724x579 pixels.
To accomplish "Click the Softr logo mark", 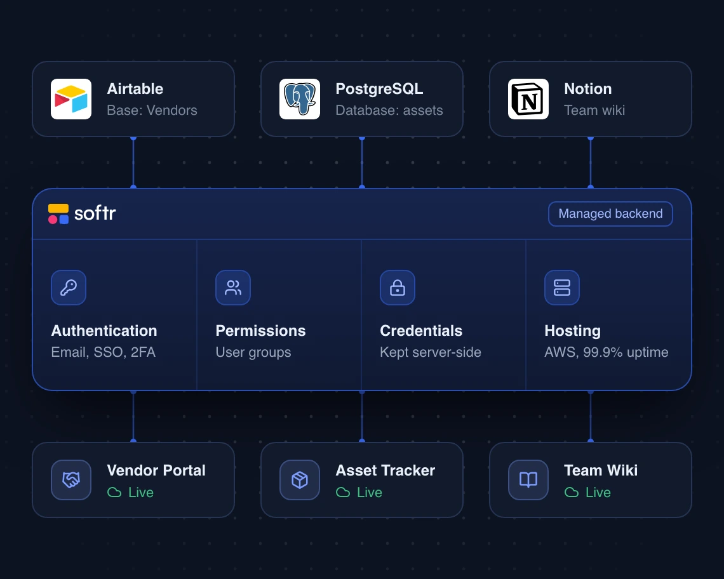I will point(58,214).
